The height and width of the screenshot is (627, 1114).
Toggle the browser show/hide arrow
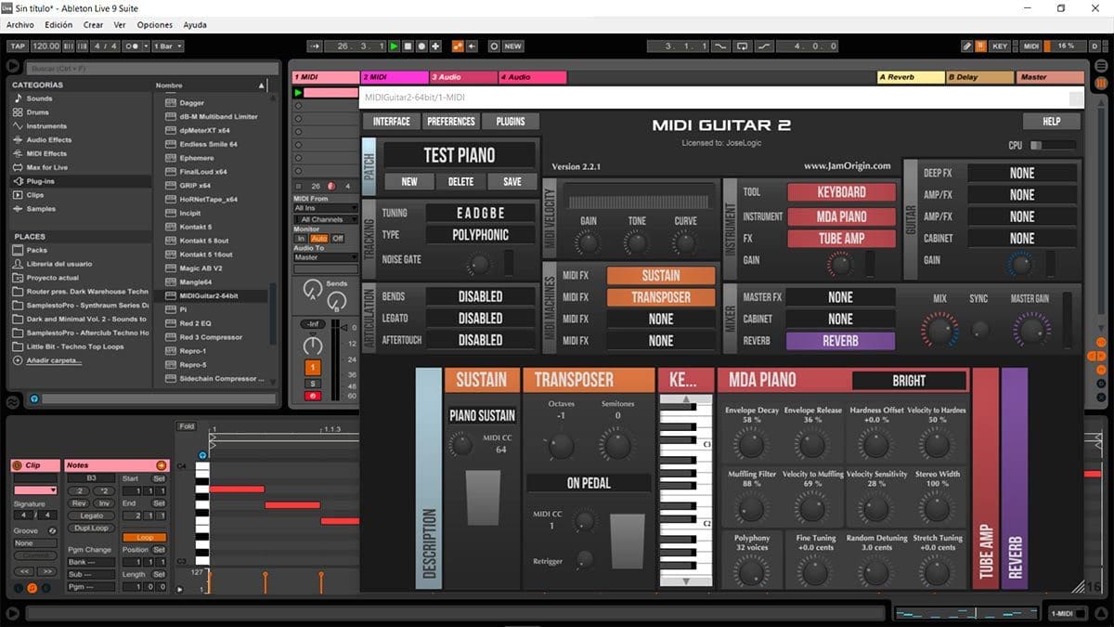[13, 66]
